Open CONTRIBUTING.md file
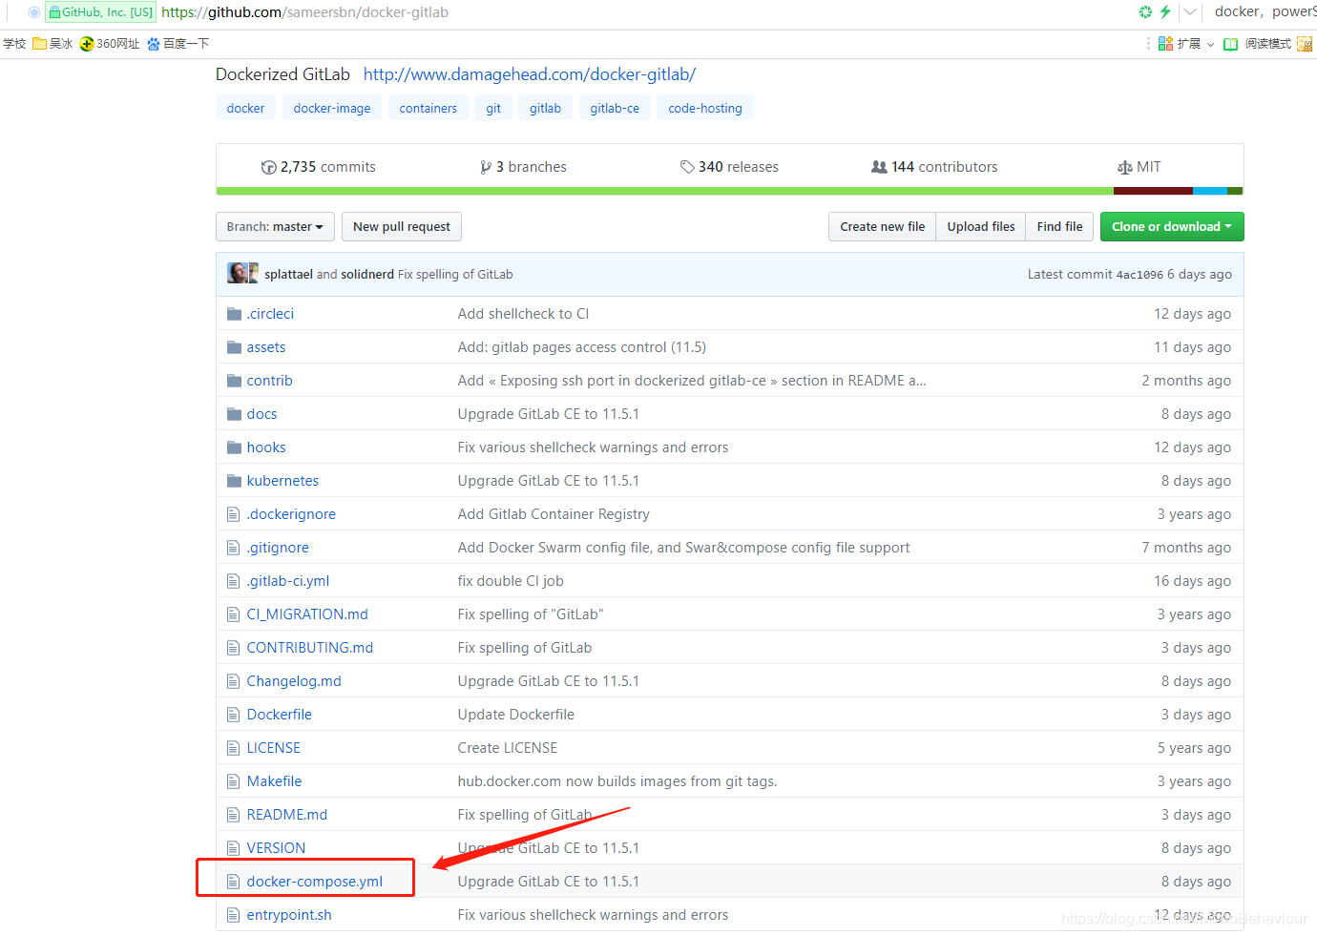The image size is (1317, 936). point(310,648)
